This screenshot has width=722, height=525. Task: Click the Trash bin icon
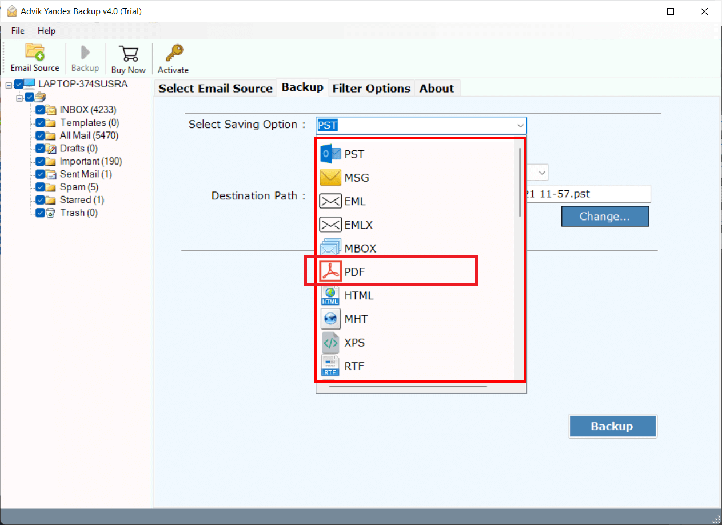51,213
